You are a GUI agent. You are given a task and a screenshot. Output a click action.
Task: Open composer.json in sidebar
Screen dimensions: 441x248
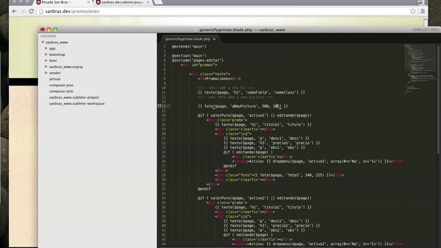pos(61,85)
